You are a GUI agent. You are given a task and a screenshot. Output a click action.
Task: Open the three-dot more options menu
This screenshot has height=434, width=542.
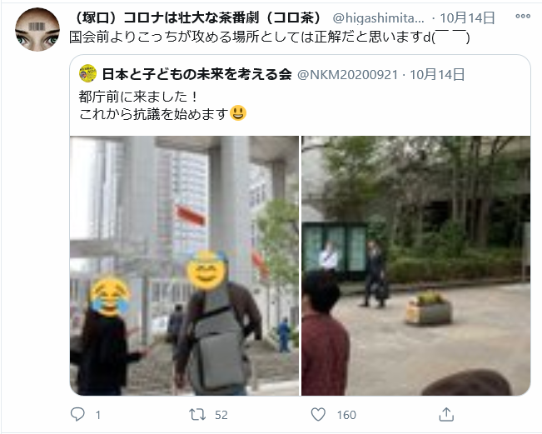(x=523, y=16)
